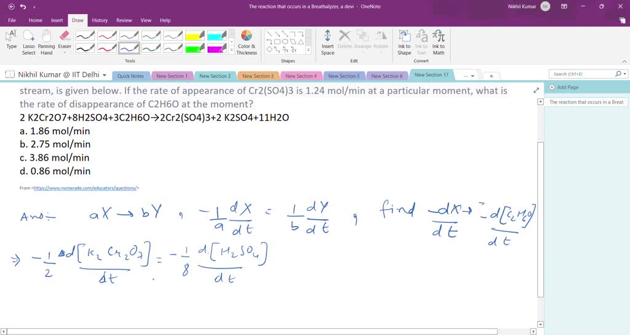Select the thin red pen, top row
The width and height of the screenshot is (630, 335).
pyautogui.click(x=107, y=35)
